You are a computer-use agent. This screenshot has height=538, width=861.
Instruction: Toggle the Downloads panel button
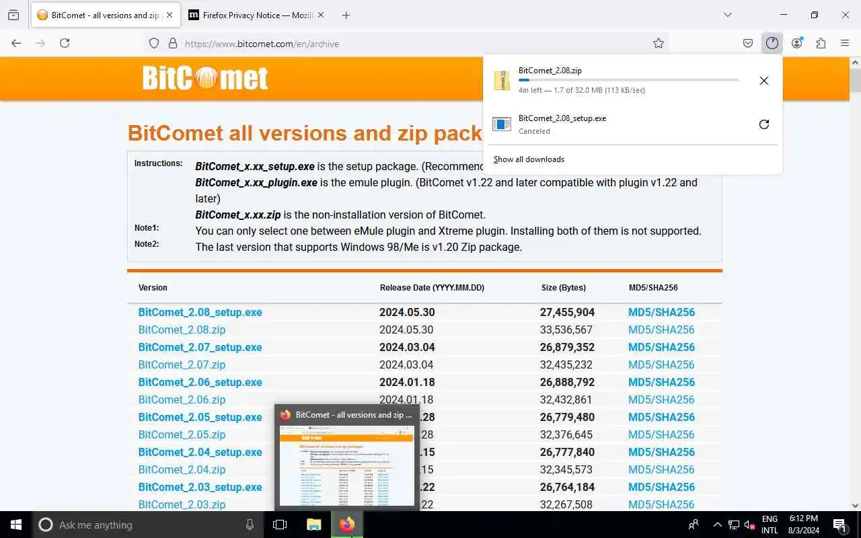[772, 43]
